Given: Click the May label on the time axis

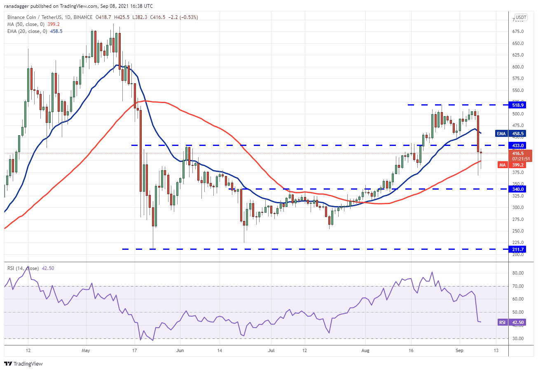Looking at the screenshot, I should point(86,350).
